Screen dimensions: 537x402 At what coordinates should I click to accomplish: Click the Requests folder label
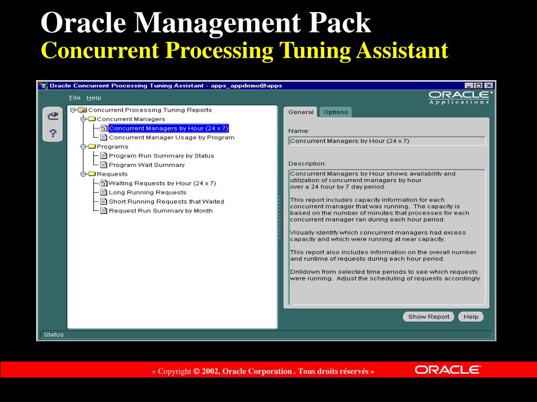click(112, 174)
